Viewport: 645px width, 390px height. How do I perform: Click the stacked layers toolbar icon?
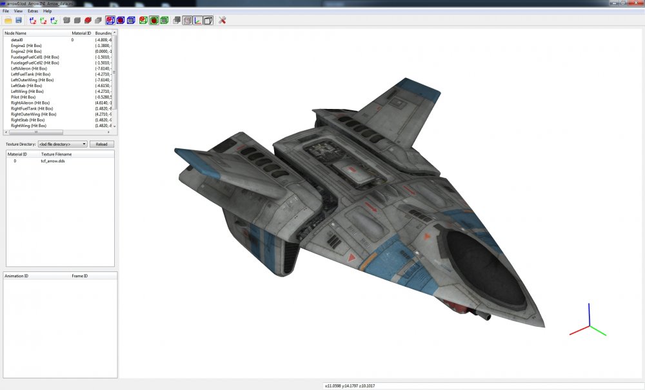coord(177,20)
